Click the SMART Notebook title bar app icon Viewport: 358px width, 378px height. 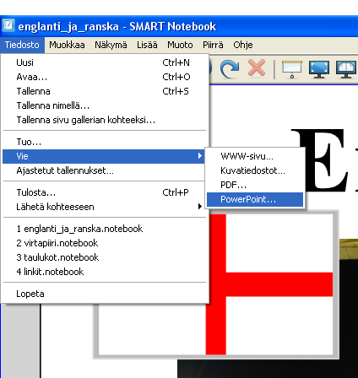8,26
